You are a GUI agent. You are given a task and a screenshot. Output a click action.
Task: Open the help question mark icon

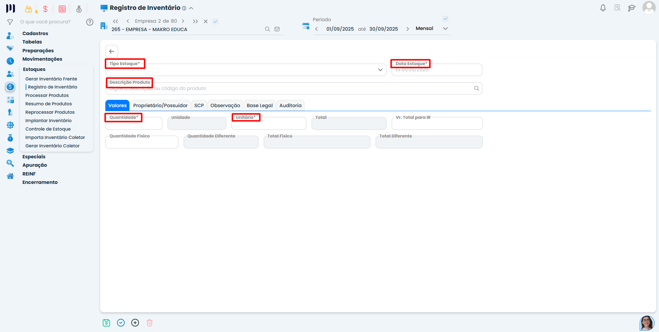tap(90, 22)
